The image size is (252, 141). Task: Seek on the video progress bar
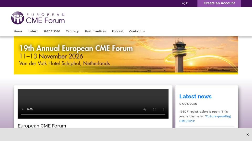(x=93, y=114)
